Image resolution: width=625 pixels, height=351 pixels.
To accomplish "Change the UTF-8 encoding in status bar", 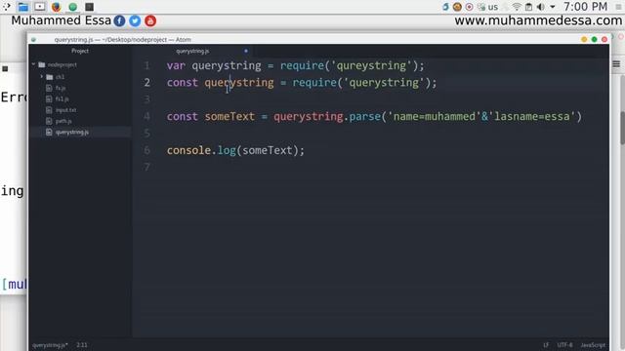I will tap(564, 345).
